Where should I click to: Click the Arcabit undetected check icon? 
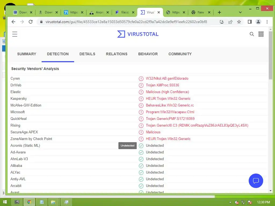pyautogui.click(x=141, y=186)
